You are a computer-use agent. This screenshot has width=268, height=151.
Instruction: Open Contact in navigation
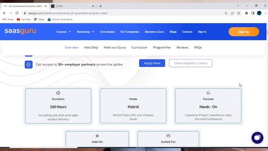click(x=187, y=32)
